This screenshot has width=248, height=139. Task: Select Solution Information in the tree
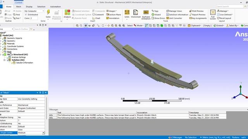pos(24,63)
